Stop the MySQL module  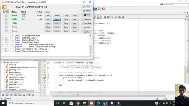[48, 19]
